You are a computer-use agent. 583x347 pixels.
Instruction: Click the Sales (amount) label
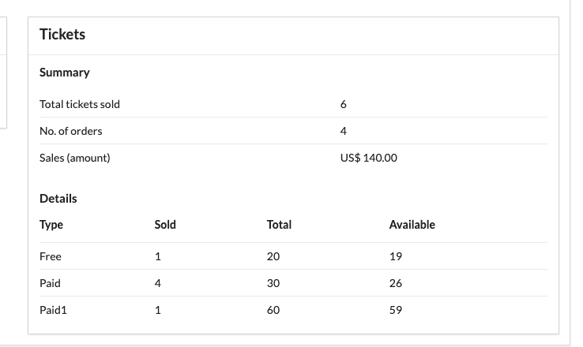point(75,158)
